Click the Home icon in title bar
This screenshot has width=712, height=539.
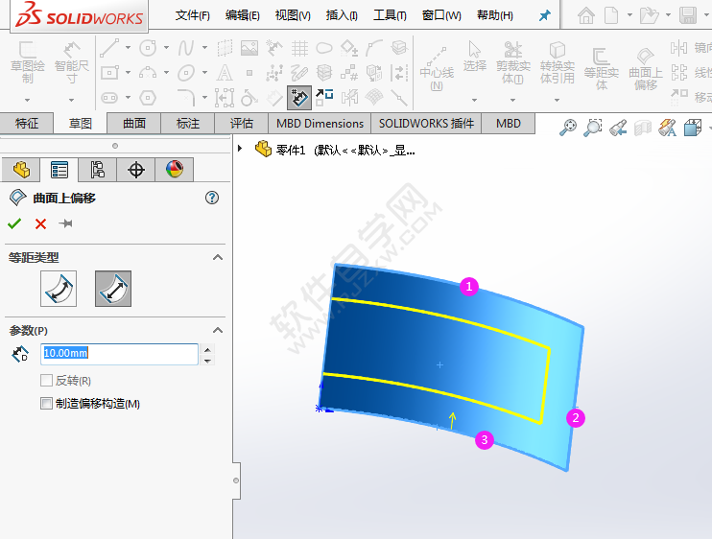point(585,15)
